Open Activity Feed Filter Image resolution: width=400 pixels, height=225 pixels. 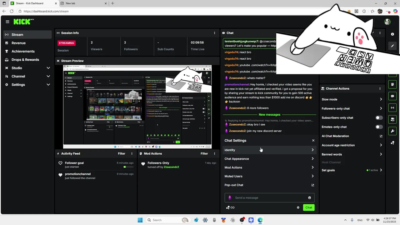click(x=122, y=154)
